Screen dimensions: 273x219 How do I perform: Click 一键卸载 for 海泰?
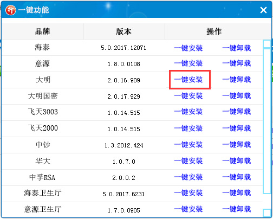tap(237, 48)
